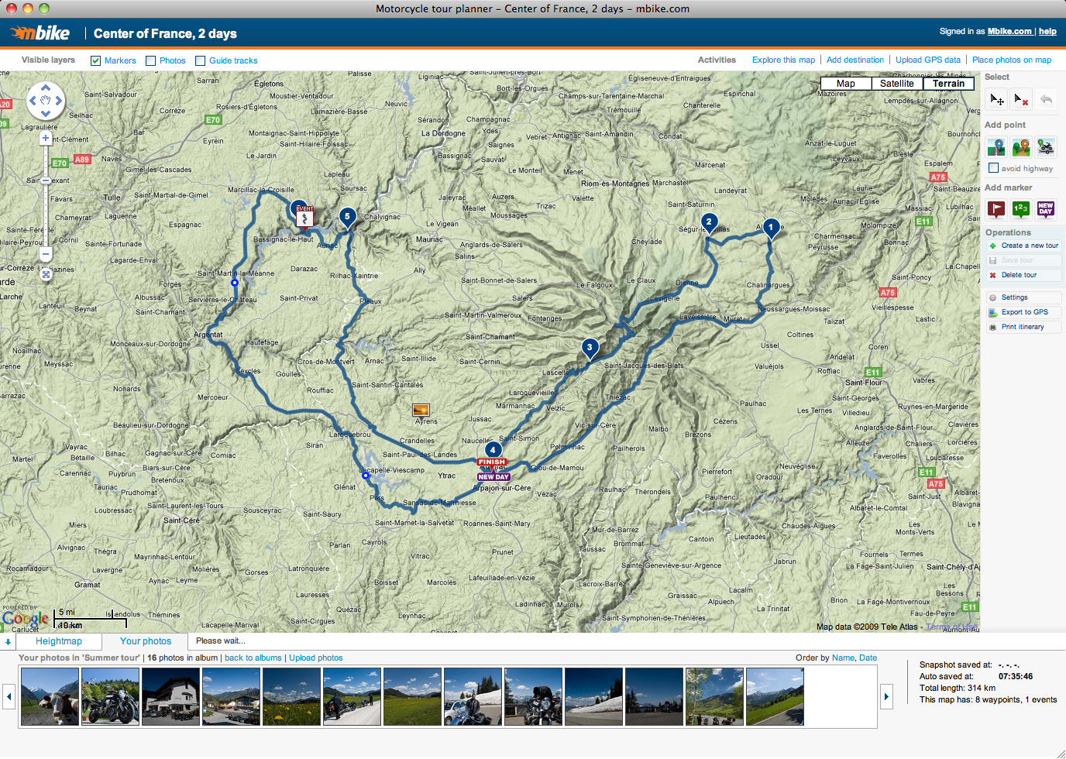This screenshot has width=1066, height=759.
Task: Switch map view to Satellite
Action: point(897,84)
